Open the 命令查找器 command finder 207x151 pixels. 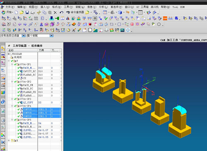pos(75,12)
